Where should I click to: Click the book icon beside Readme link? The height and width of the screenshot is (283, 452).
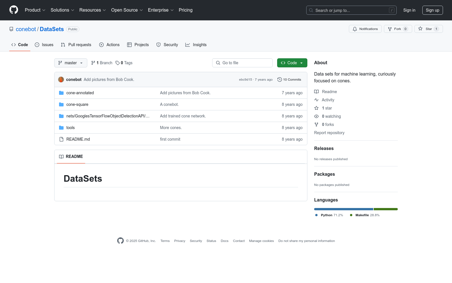(x=316, y=92)
